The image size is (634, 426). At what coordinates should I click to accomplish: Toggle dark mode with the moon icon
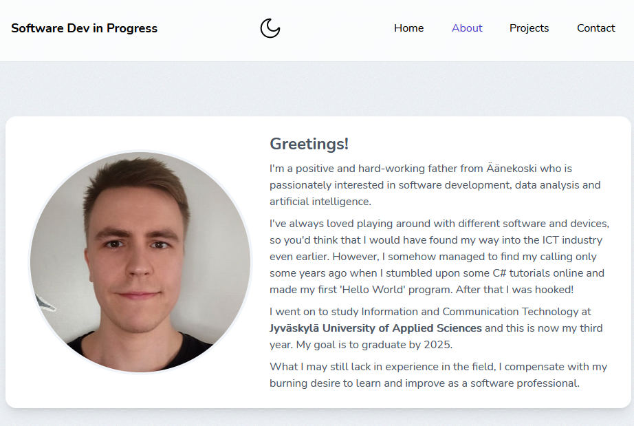tap(270, 28)
